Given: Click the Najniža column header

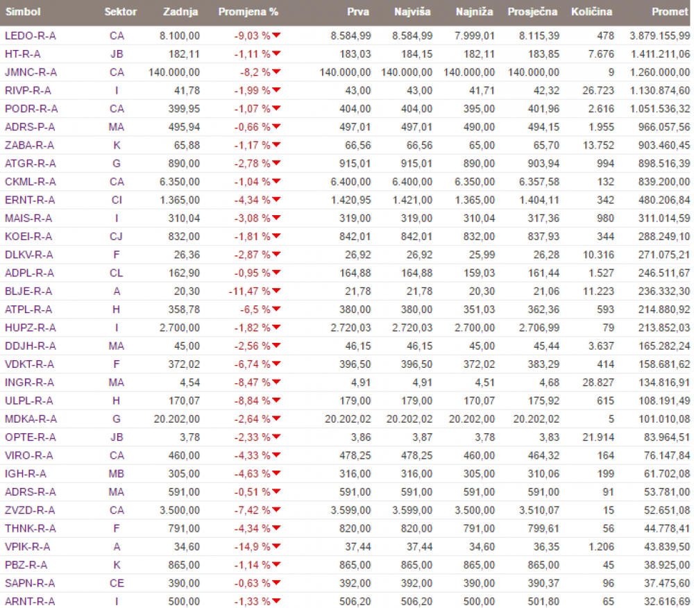Looking at the screenshot, I should [474, 12].
